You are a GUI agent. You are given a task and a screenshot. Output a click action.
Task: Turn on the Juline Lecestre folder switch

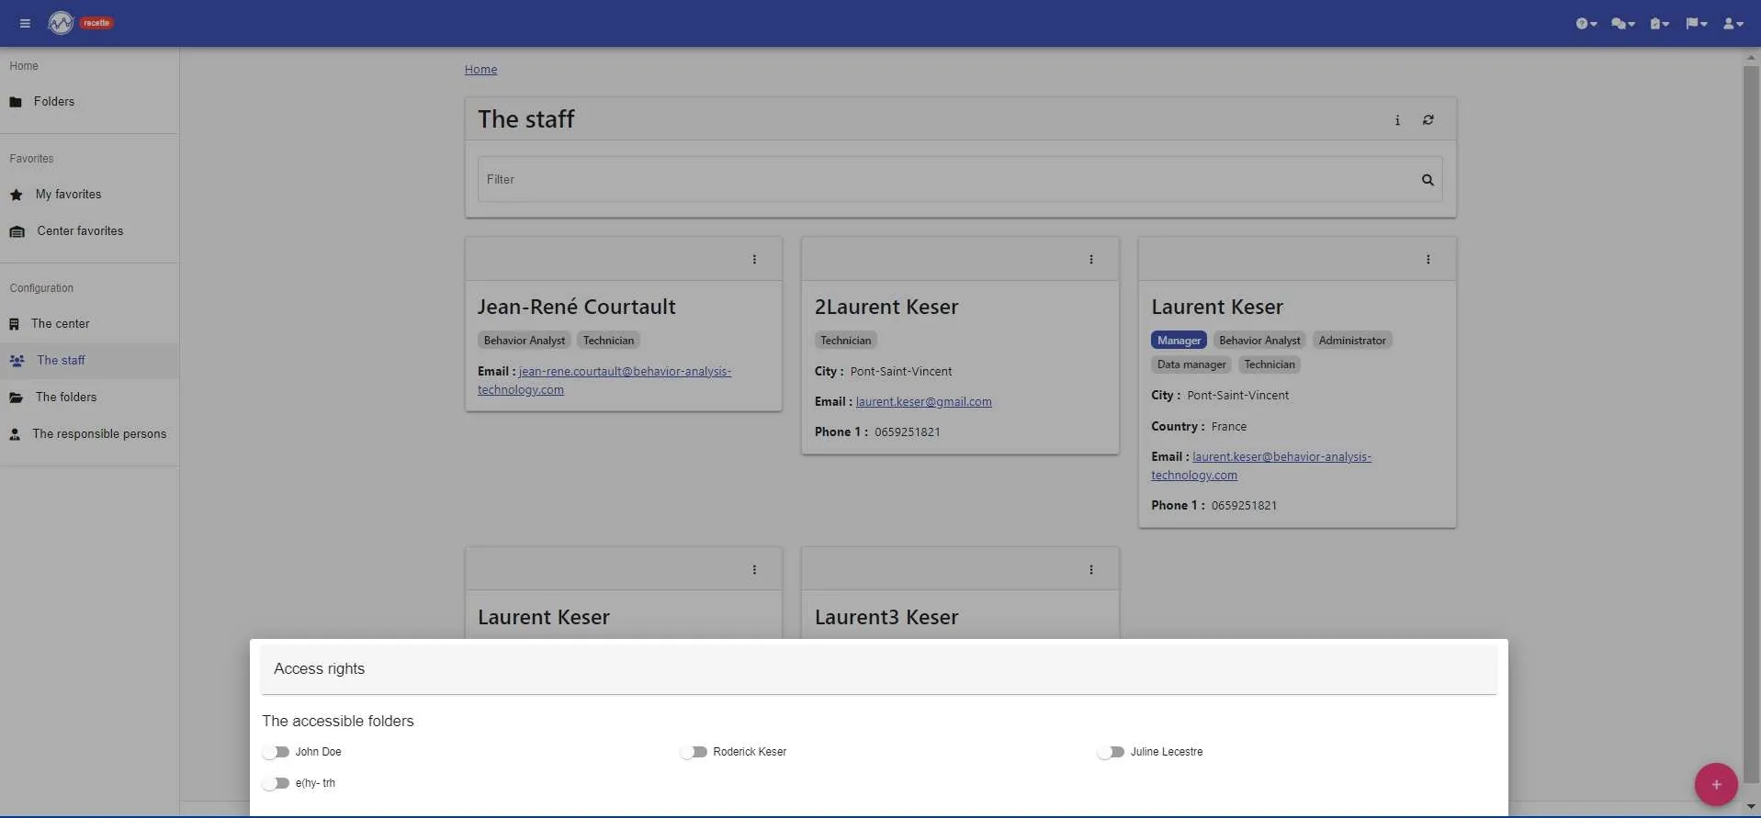pos(1111,752)
